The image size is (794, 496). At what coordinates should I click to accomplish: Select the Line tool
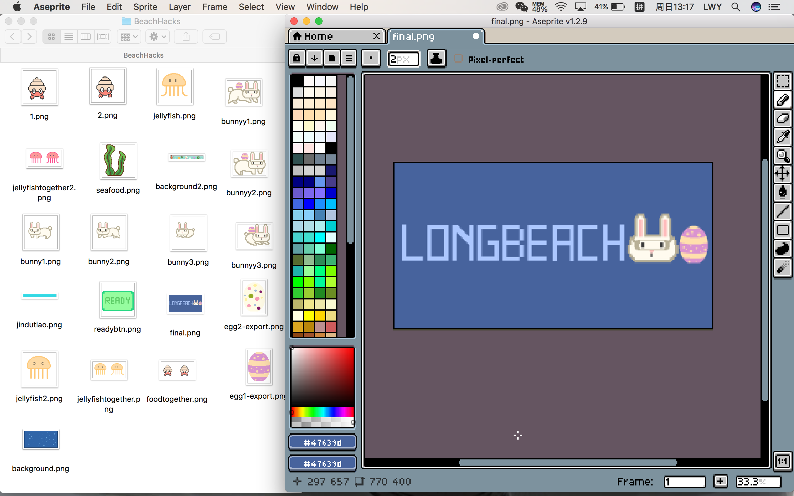pos(783,211)
